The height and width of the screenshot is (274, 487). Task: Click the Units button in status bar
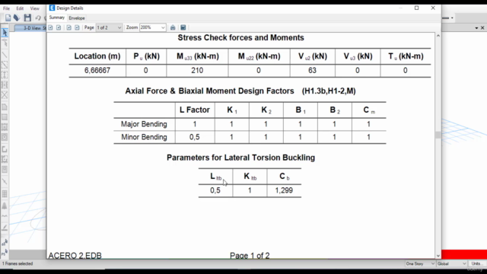click(x=477, y=264)
